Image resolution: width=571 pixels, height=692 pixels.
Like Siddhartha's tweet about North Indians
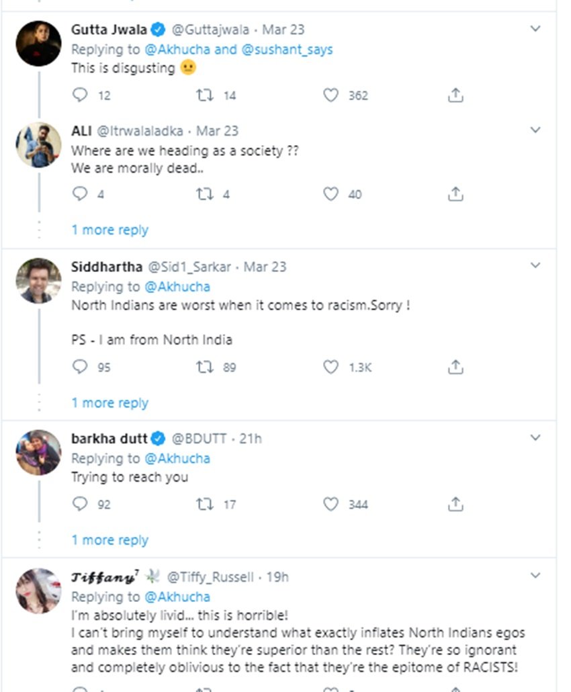[x=330, y=367]
